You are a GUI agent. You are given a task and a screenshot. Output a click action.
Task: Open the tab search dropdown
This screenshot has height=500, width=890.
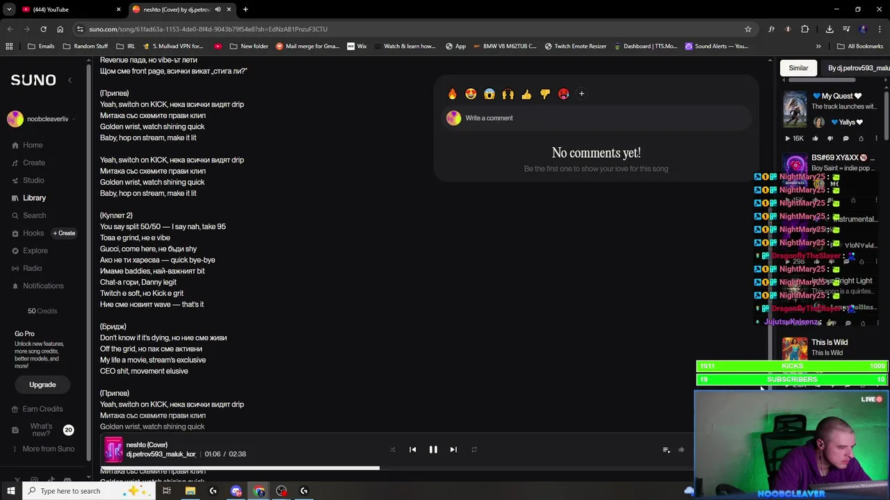[9, 10]
